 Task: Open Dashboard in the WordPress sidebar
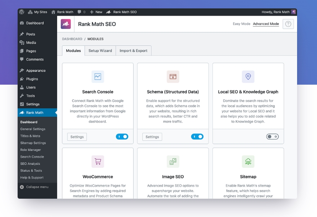click(37, 23)
